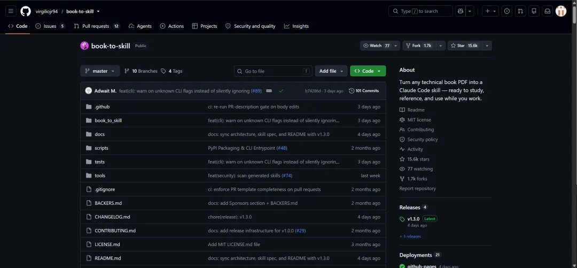The width and height of the screenshot is (577, 268).
Task: Star the repository
Action: (x=465, y=45)
